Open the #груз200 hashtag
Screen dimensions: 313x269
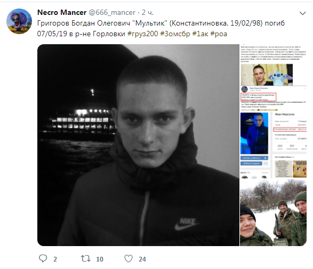point(142,34)
